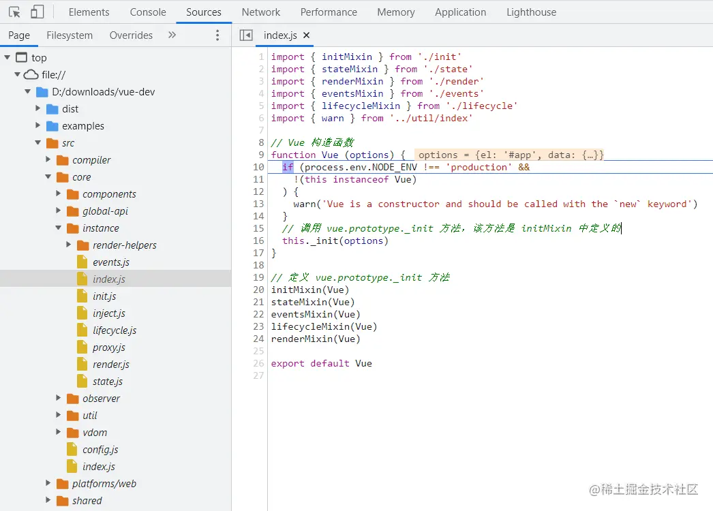Collapse the instance folder arrow
The image size is (713, 511).
pyautogui.click(x=58, y=228)
